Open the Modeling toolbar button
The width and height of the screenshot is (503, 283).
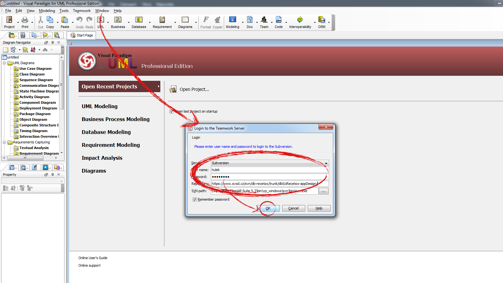click(233, 22)
